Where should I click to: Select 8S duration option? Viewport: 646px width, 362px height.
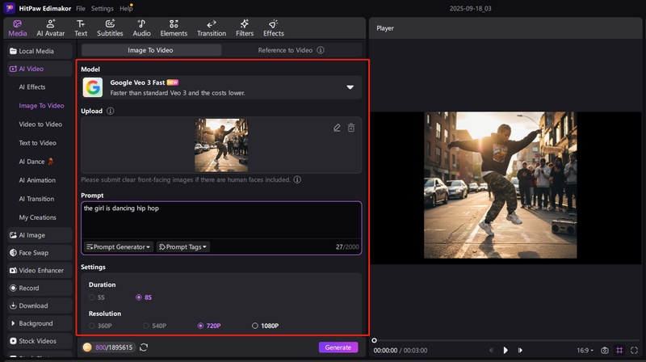tap(144, 297)
